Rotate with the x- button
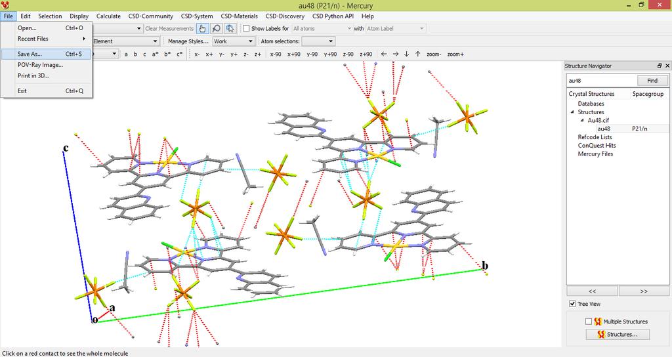Image resolution: width=672 pixels, height=357 pixels. [x=197, y=54]
